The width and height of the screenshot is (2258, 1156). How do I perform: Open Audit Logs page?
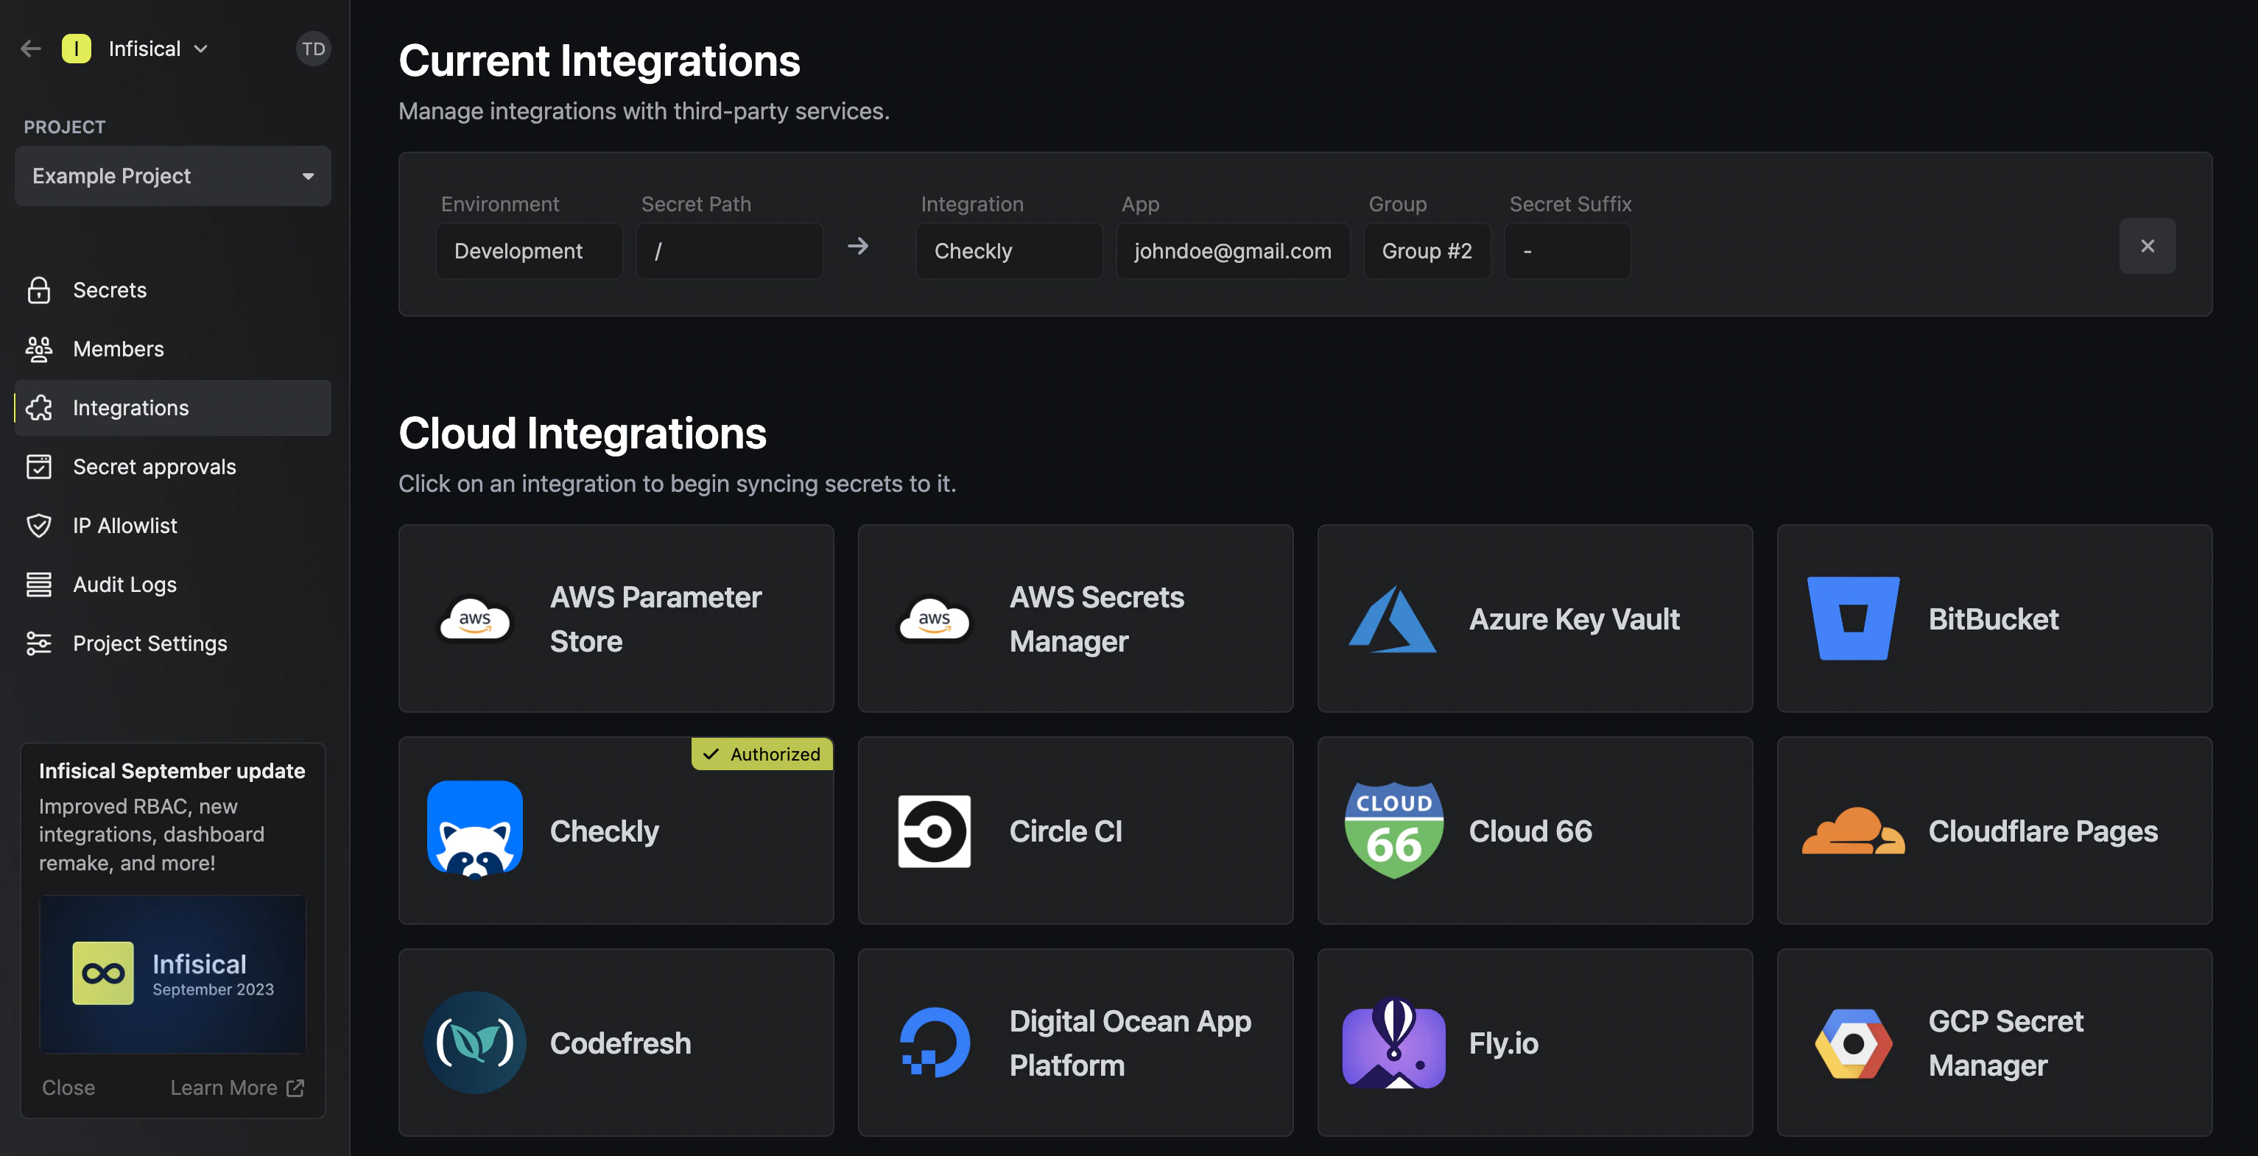[172, 585]
